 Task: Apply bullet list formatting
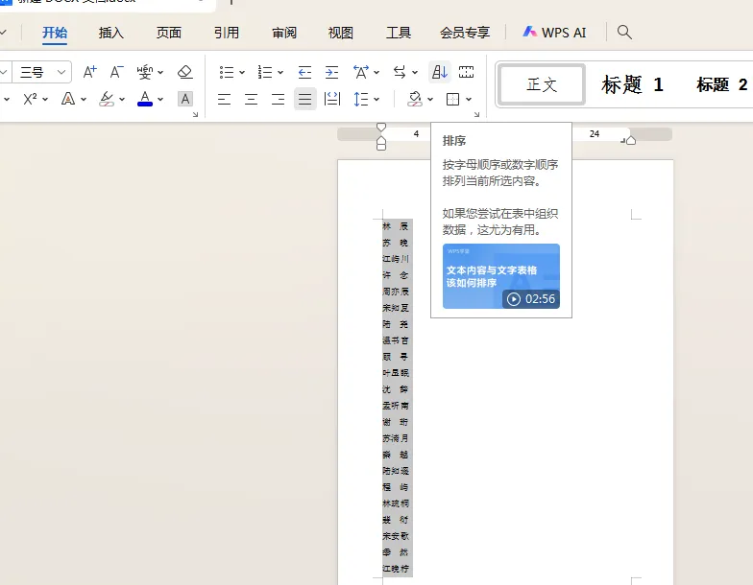[227, 73]
